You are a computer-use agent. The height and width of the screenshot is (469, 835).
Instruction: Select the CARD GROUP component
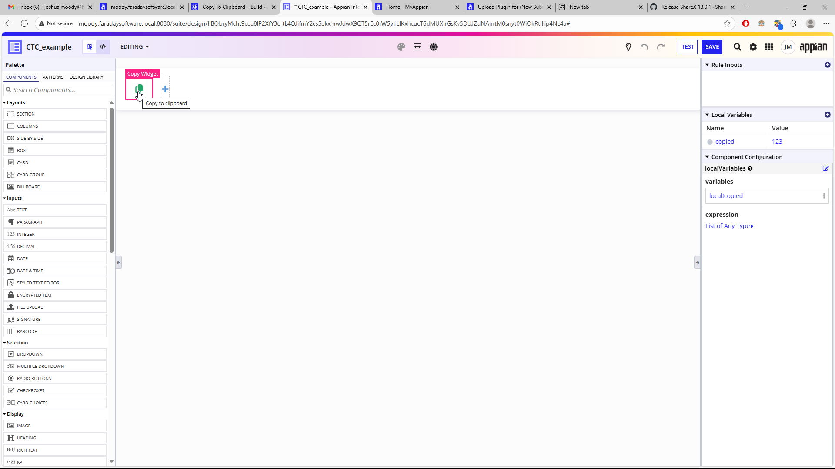pyautogui.click(x=55, y=175)
